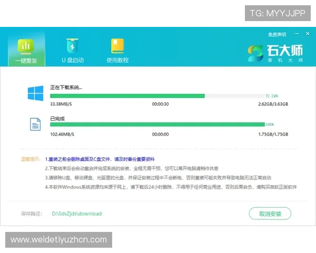Image resolution: width=316 pixels, height=253 pixels.
Task: Click the 温馨提示 label
Action: 31,159
